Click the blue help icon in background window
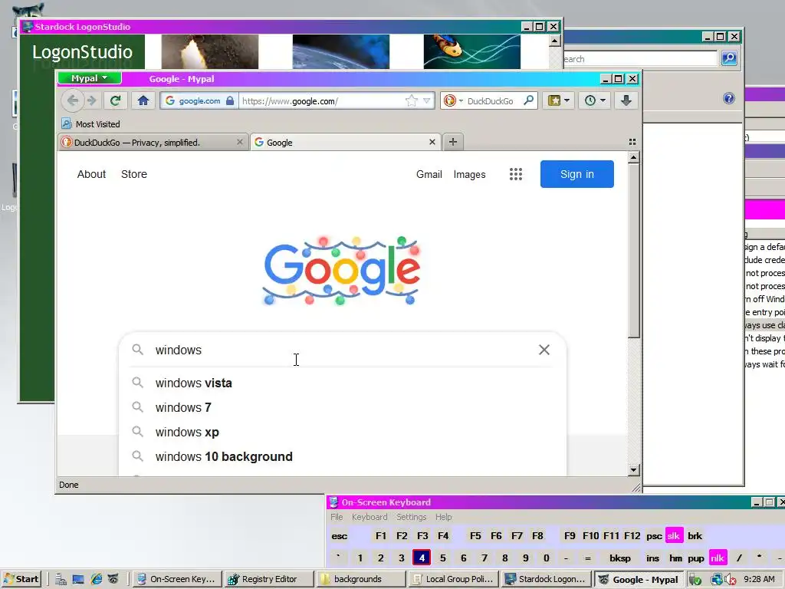The height and width of the screenshot is (589, 785). tap(729, 98)
